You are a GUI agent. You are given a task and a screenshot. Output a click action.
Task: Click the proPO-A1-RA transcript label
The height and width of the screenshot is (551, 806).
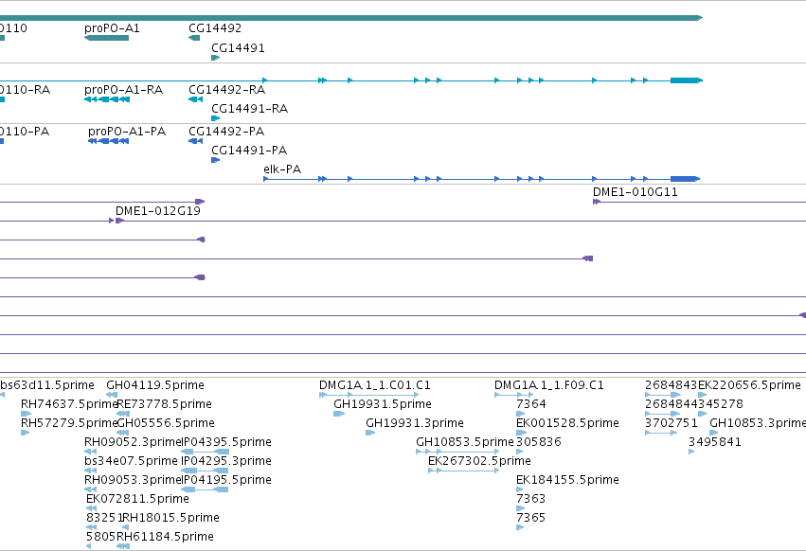coord(123,90)
